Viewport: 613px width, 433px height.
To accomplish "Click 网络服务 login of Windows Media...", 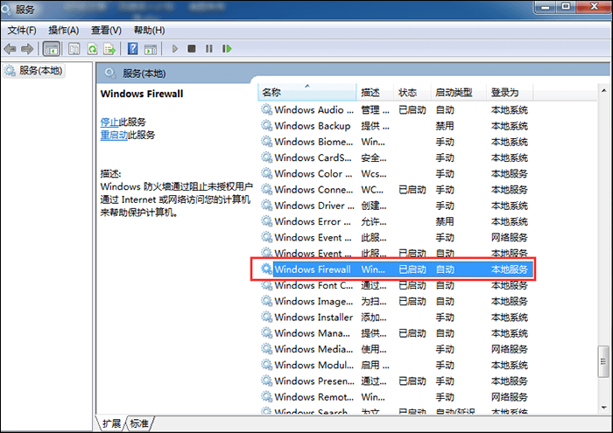I will click(510, 349).
